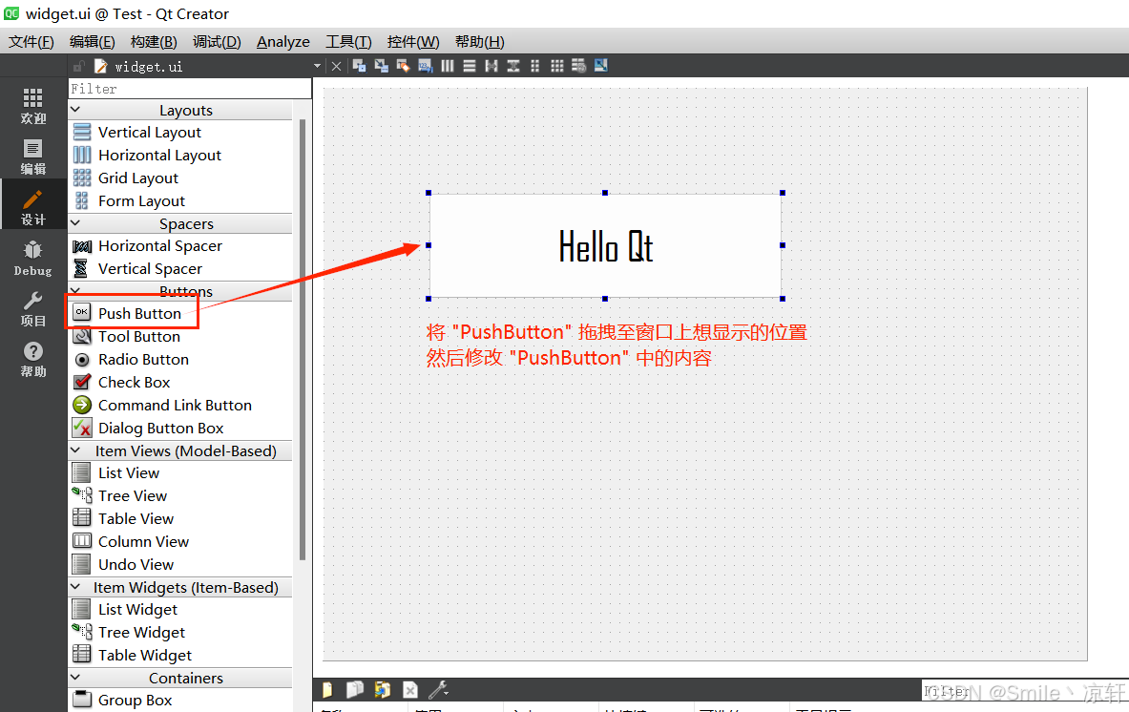Click Copy icon in Action Editor toolbar
The width and height of the screenshot is (1129, 712).
[355, 690]
